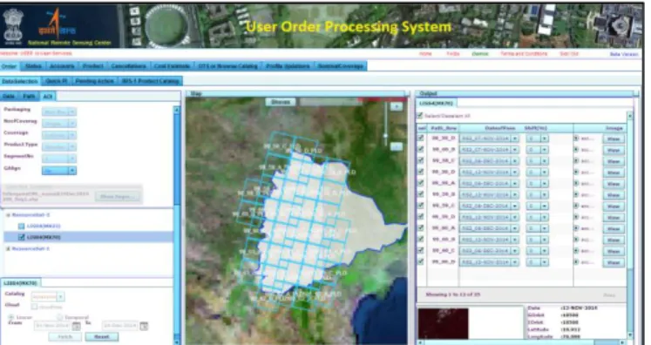Uncheck the LISS4(MX70) sensor checkbox
Image resolution: width=651 pixels, height=345 pixels.
(x=21, y=237)
